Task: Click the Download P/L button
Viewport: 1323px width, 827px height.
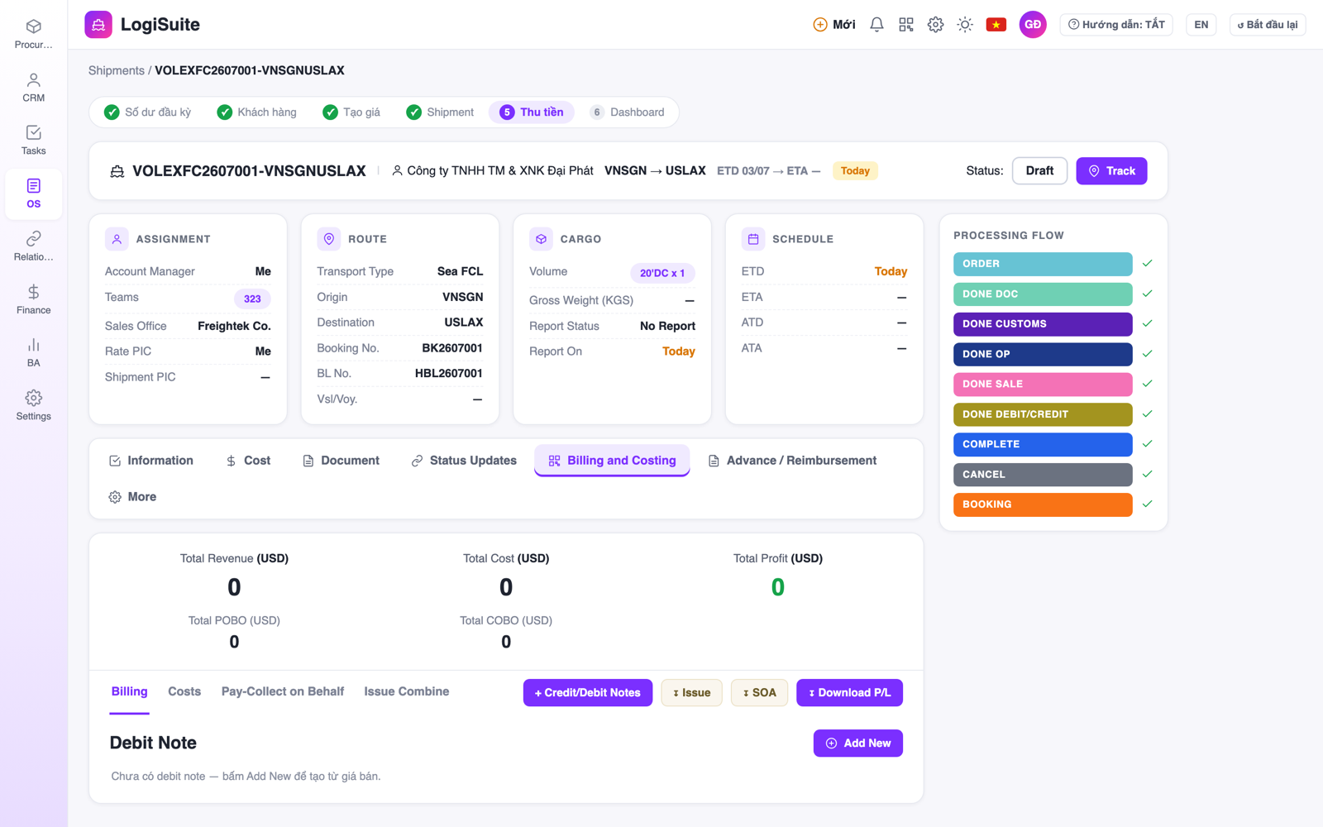Action: (x=849, y=693)
